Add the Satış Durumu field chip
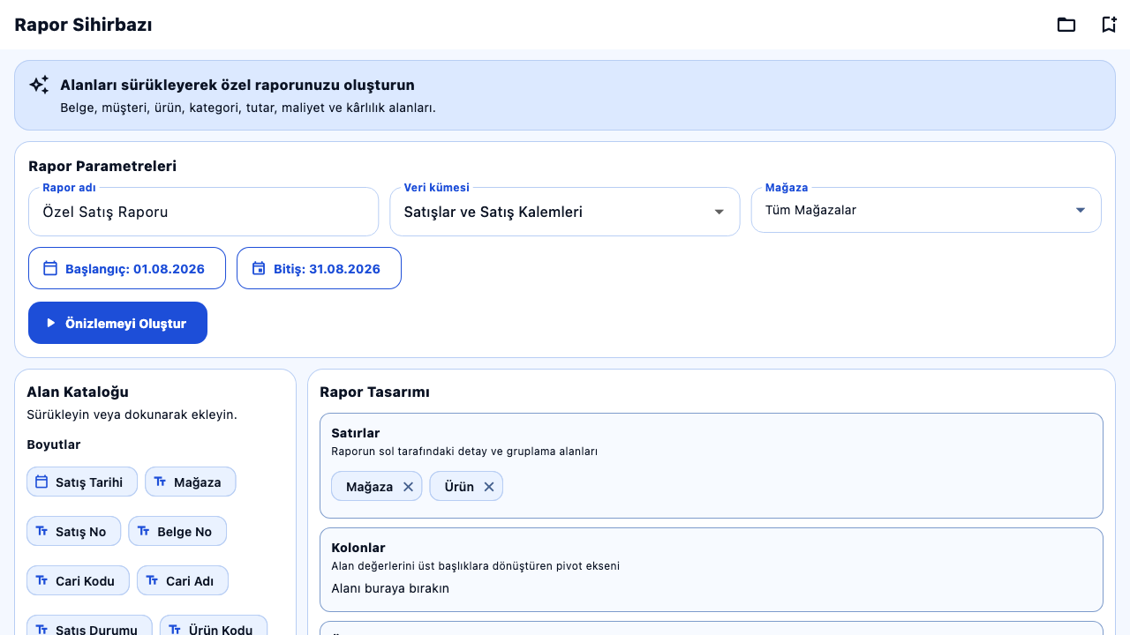 coord(89,628)
